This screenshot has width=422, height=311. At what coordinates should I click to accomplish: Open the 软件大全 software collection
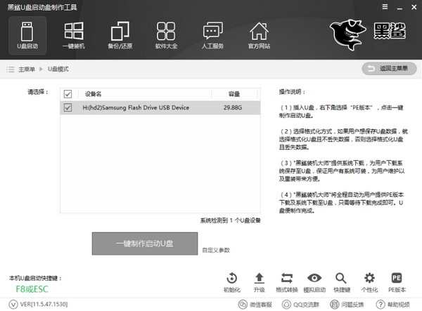[166, 35]
